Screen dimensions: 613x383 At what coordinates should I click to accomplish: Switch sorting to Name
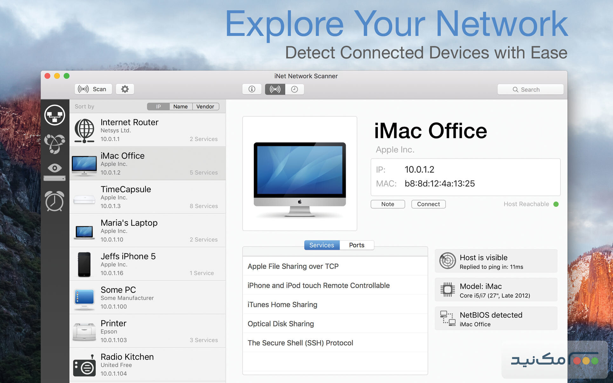(x=180, y=106)
